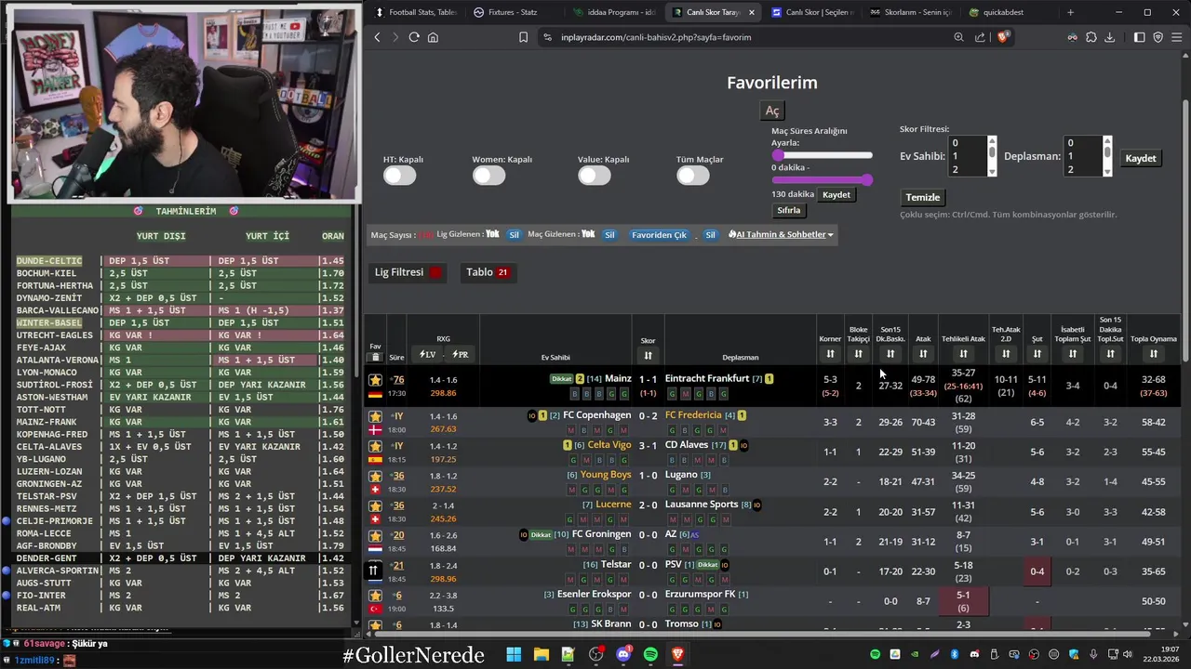Sort by Bloke Takipçi column
1191x669 pixels.
[x=858, y=354]
